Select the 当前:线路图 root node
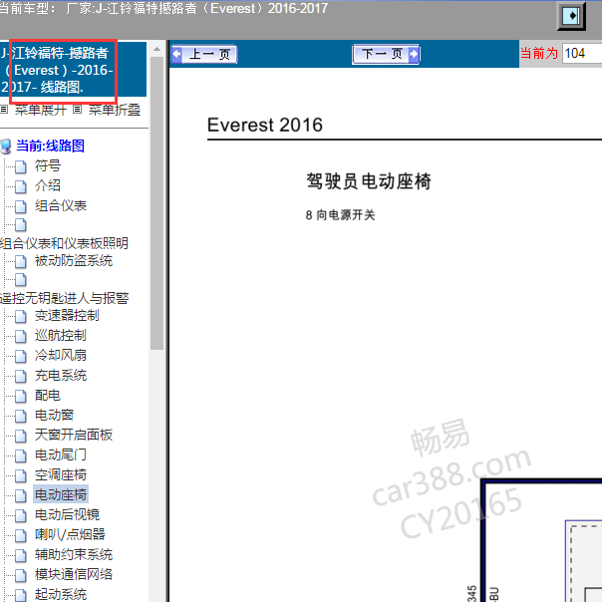Screen dimensions: 602x602 coord(50,146)
